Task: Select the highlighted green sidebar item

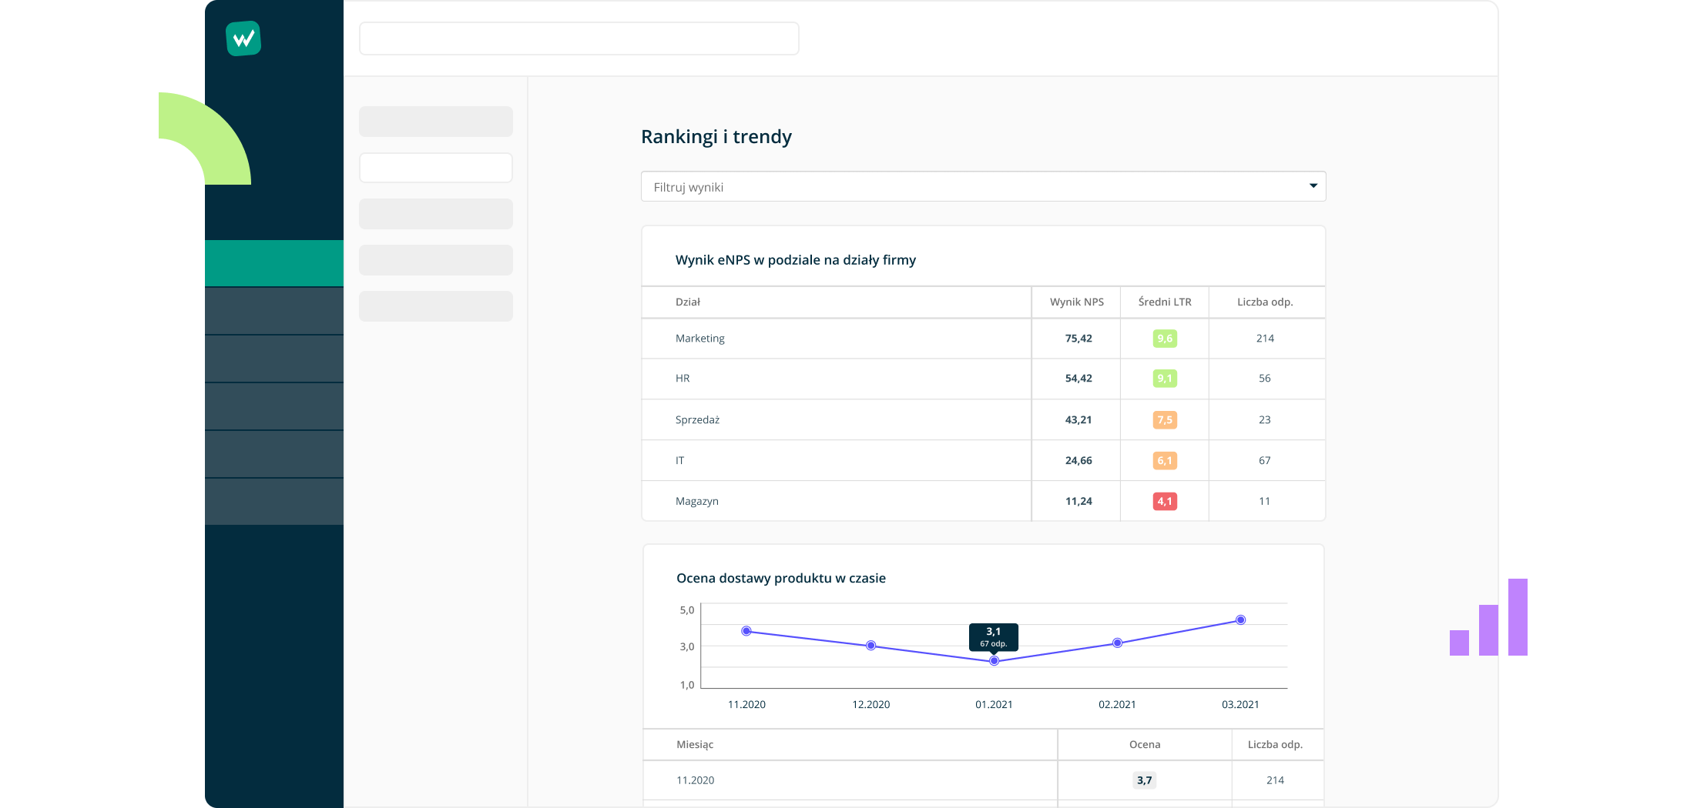Action: pos(274,263)
